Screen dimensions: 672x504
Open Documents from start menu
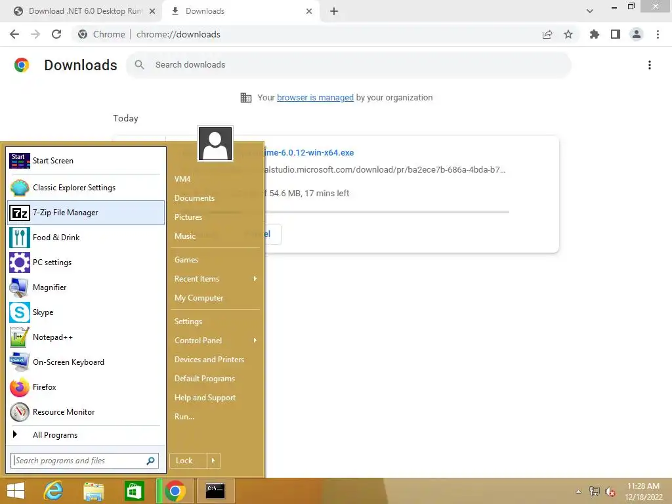(215, 198)
